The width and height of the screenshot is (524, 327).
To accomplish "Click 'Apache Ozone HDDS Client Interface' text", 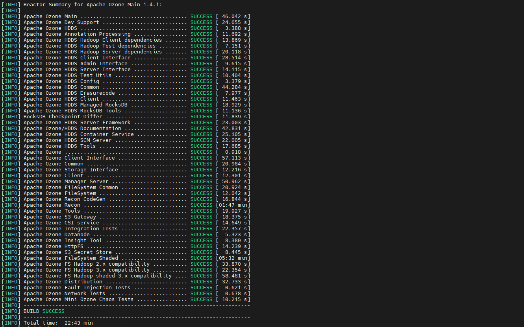I will 77,58.
